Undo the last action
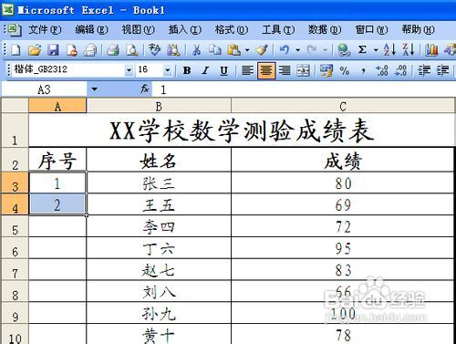The width and height of the screenshot is (456, 344). click(285, 50)
